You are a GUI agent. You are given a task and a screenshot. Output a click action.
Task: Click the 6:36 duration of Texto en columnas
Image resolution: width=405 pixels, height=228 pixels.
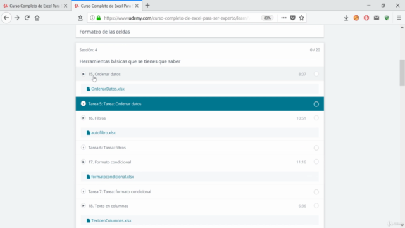(x=302, y=206)
